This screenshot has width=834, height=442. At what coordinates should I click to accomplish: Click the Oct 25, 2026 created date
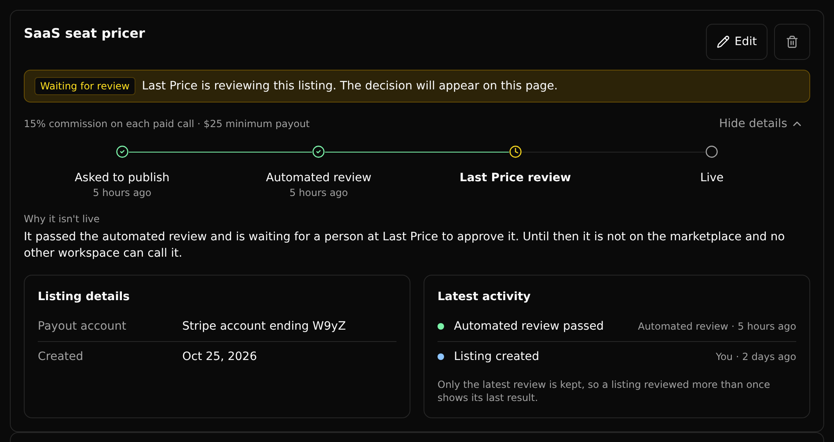pos(220,356)
